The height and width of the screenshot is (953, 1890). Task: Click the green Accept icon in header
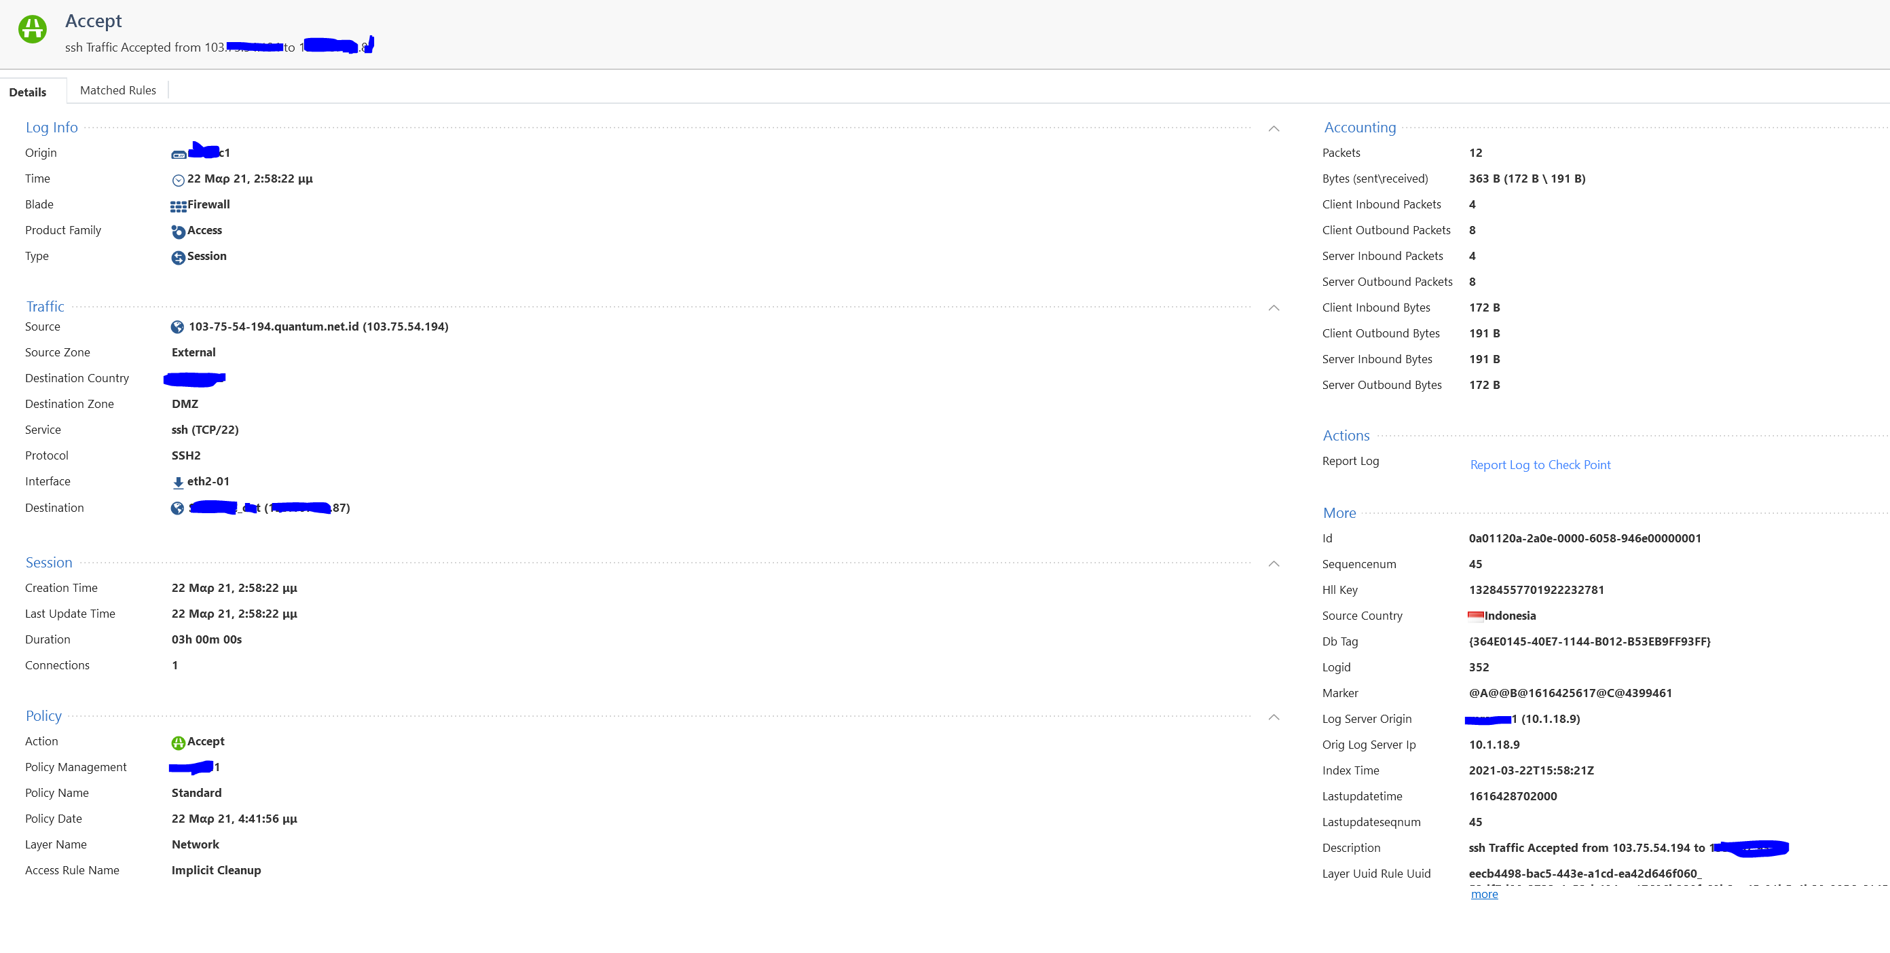(x=33, y=29)
